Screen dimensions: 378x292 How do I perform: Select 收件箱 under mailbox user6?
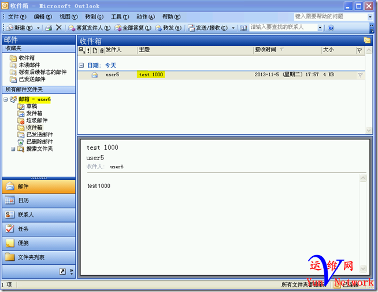[x=34, y=127]
